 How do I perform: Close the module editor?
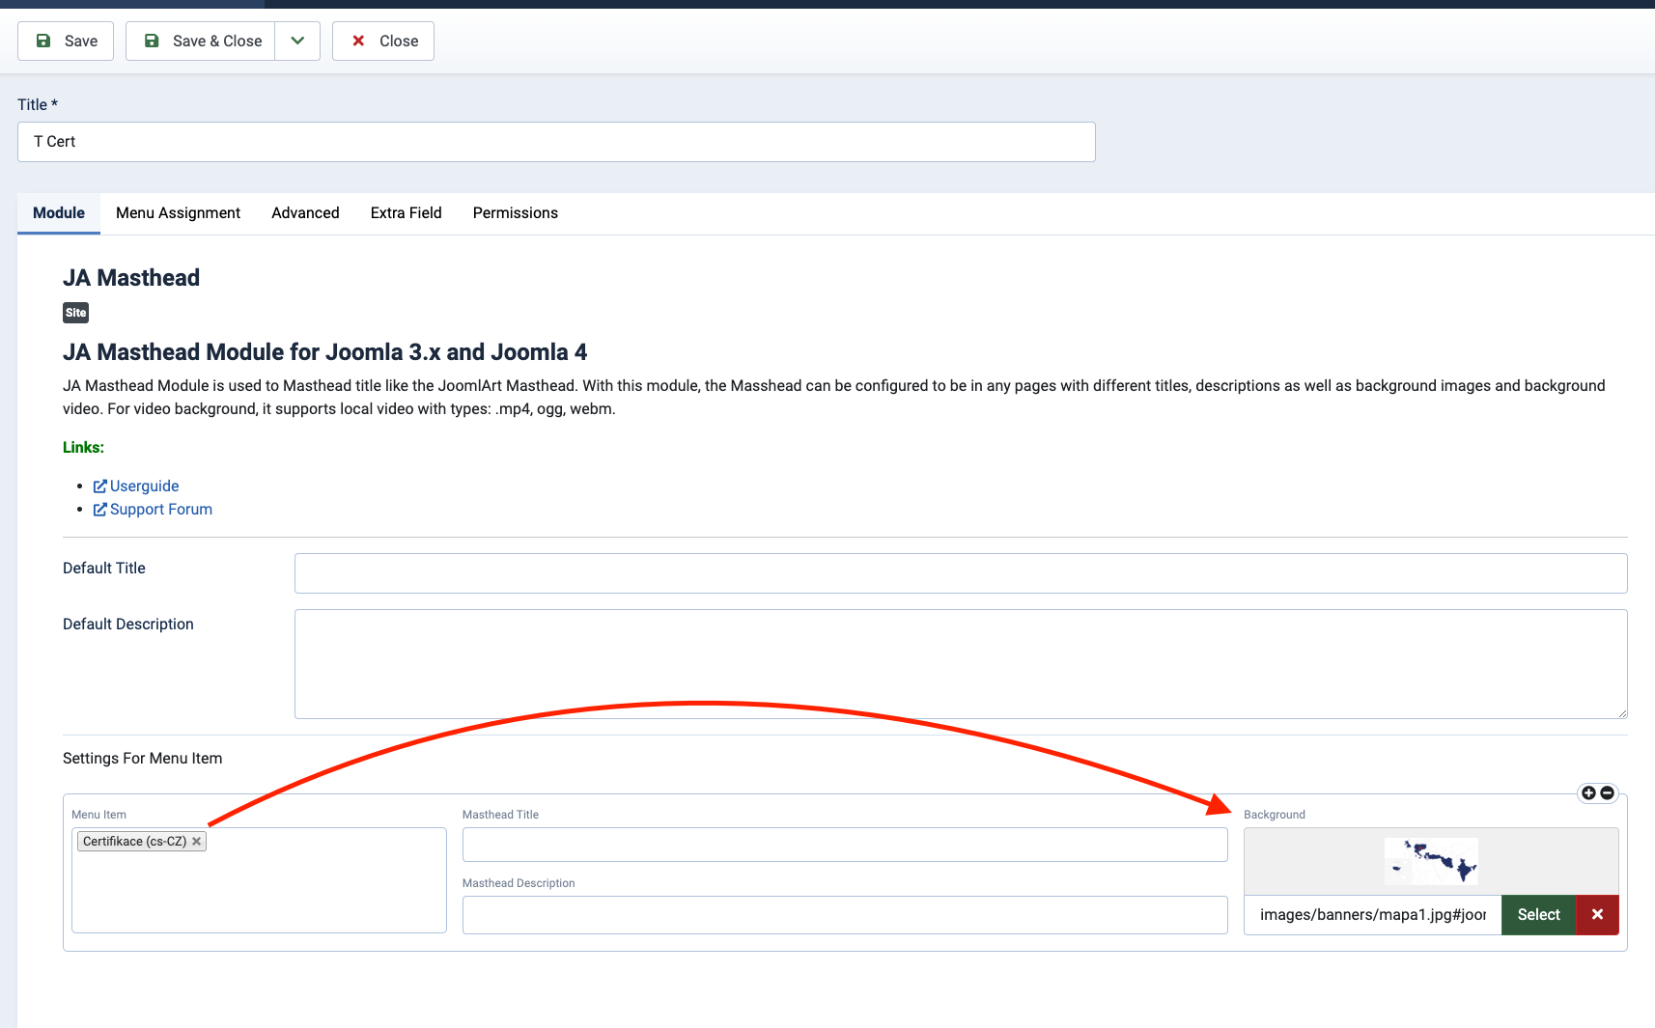click(x=383, y=41)
